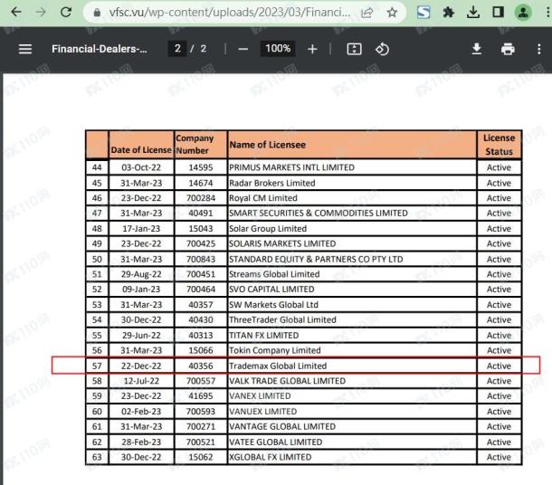Click the 100% zoom level field

[278, 48]
